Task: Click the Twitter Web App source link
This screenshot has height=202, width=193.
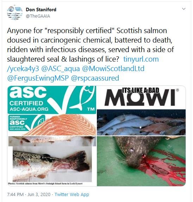Action: pyautogui.click(x=72, y=194)
